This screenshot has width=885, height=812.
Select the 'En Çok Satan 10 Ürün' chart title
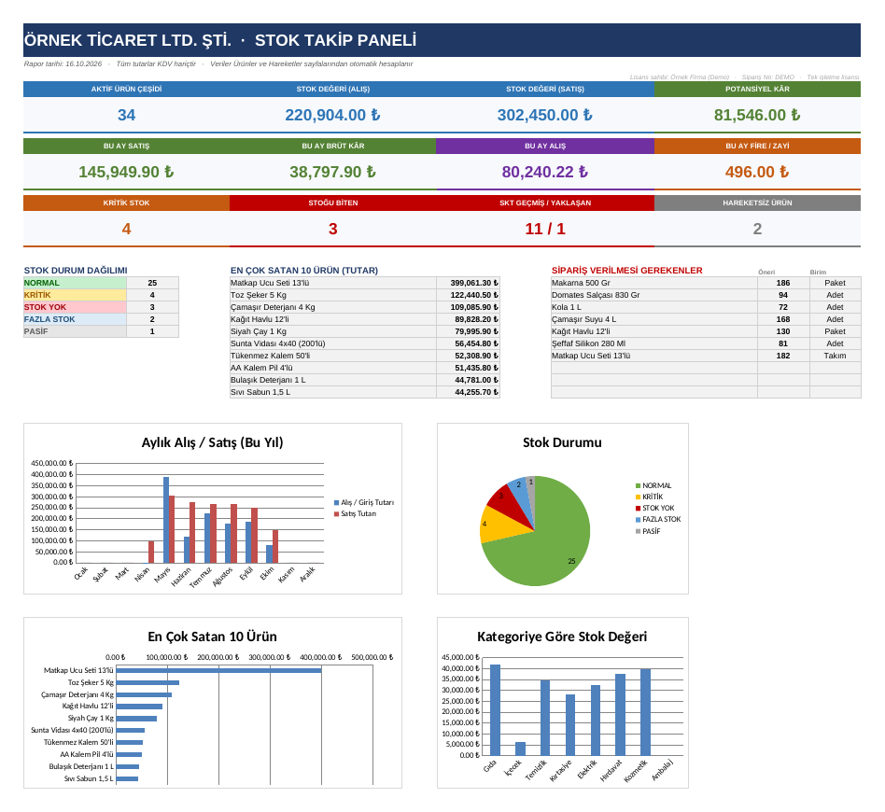point(212,637)
